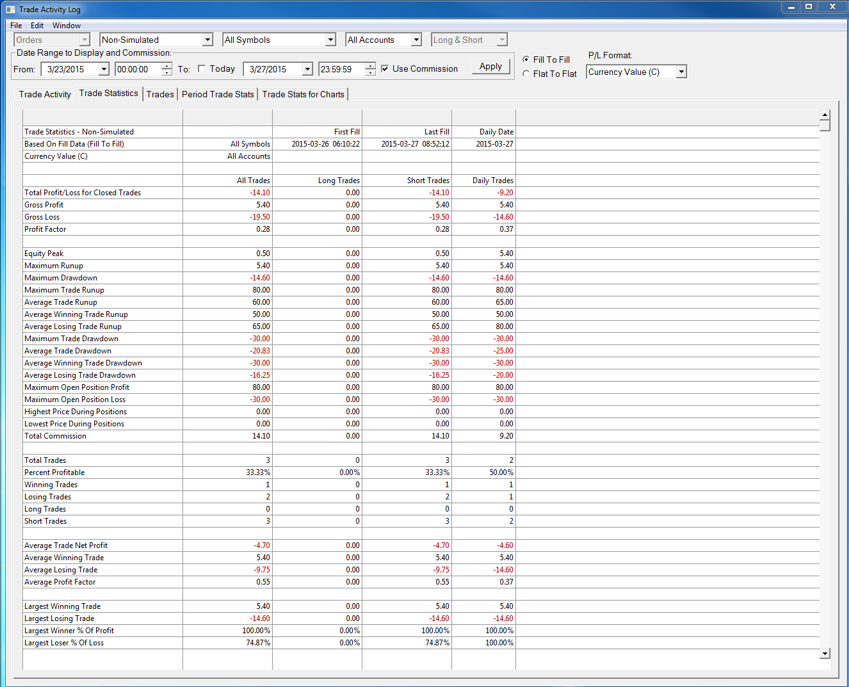Screen dimensions: 849x687
Task: Click the Apply button
Action: tap(491, 67)
